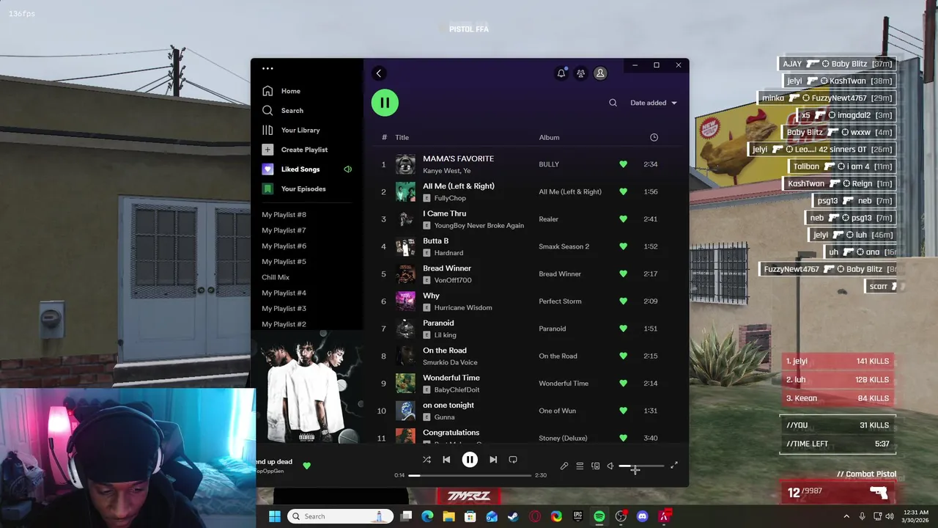Open My Playlist #8
Viewport: 938px width, 528px height.
tap(284, 215)
